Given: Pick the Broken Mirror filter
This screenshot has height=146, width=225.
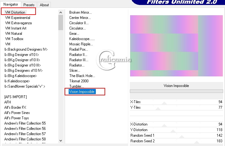Looking at the screenshot, I should tap(80, 12).
